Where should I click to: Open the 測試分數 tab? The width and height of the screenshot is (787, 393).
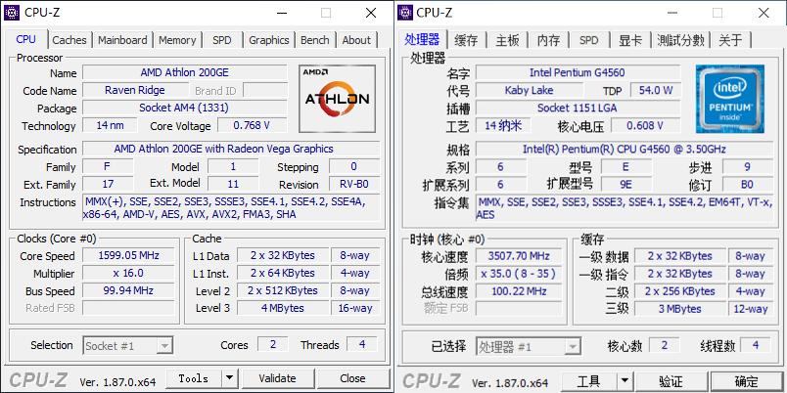click(680, 40)
